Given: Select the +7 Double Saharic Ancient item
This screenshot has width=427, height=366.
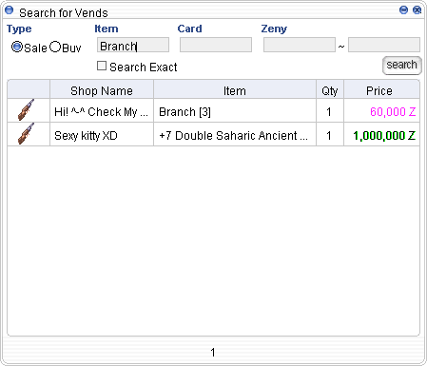Looking at the screenshot, I should coord(233,136).
